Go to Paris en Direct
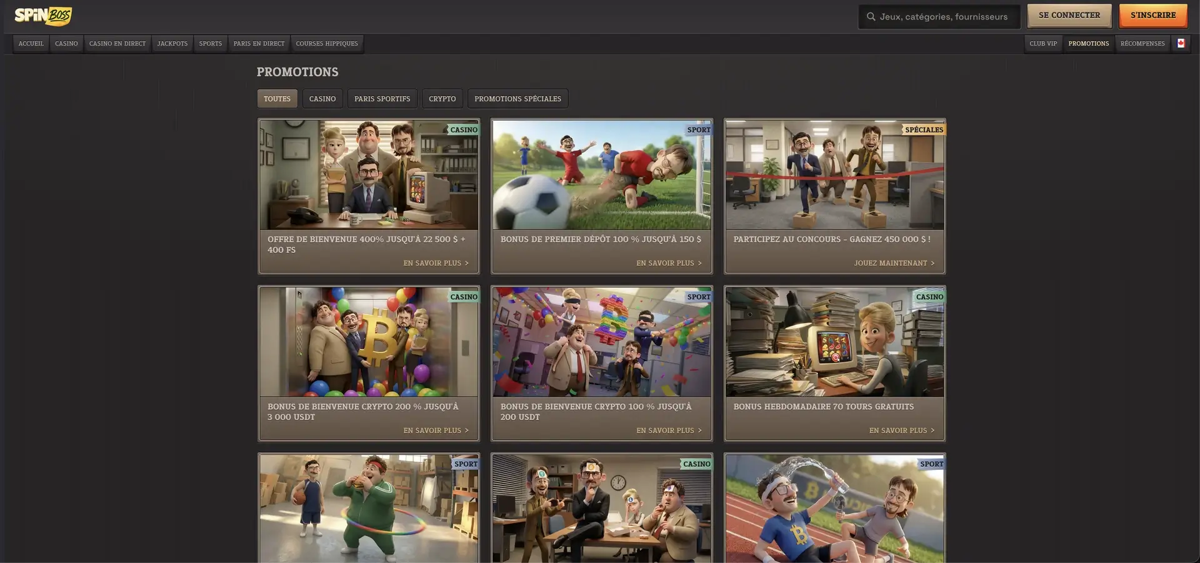1200x563 pixels. 259,44
